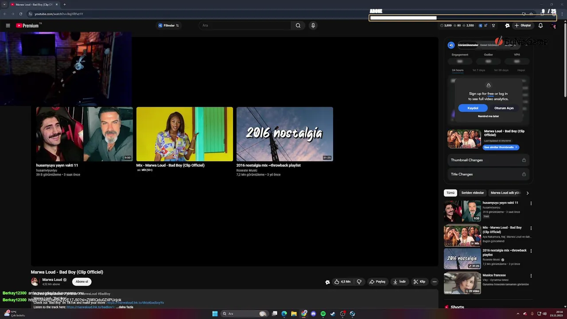Image resolution: width=567 pixels, height=319 pixels.
Task: Open options for 2016 nostalgia mix sidebar item
Action: tap(531, 251)
